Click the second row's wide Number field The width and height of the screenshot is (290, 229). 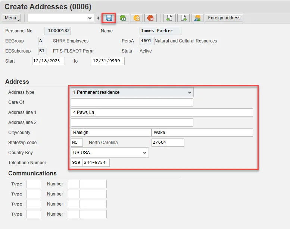pyautogui.click(x=93, y=194)
